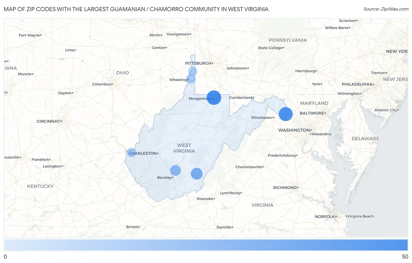Image resolution: width=412 pixels, height=263 pixels.
Task: Click the legend maximum value 50
Action: (405, 257)
